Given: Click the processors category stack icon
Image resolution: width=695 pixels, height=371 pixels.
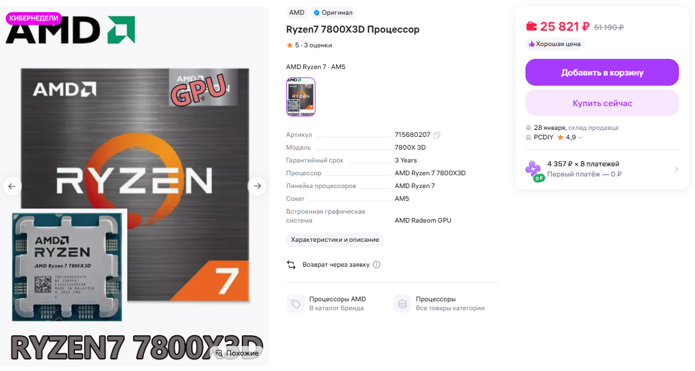Looking at the screenshot, I should 402,304.
